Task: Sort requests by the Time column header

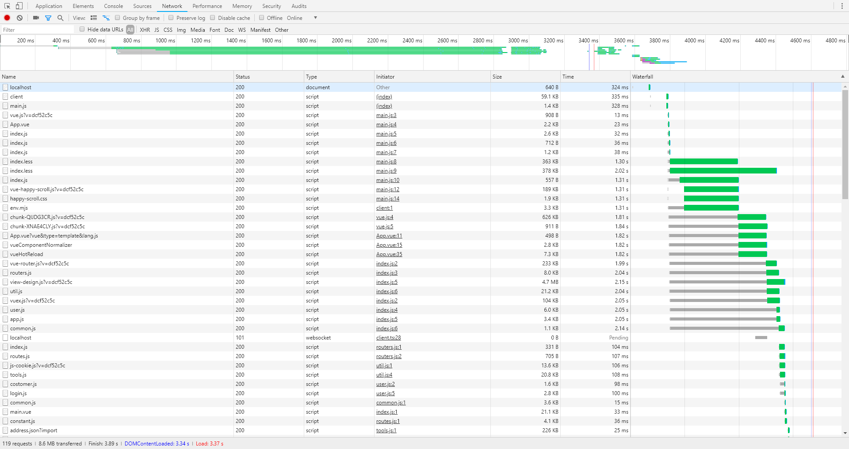Action: 595,76
